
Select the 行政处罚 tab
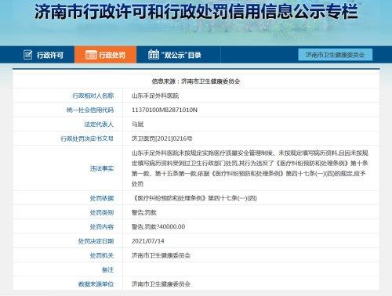[x=105, y=55]
